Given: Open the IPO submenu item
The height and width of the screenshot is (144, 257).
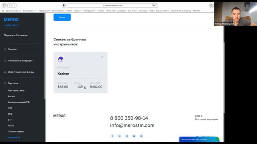Looking at the screenshot, I should coord(10,108).
